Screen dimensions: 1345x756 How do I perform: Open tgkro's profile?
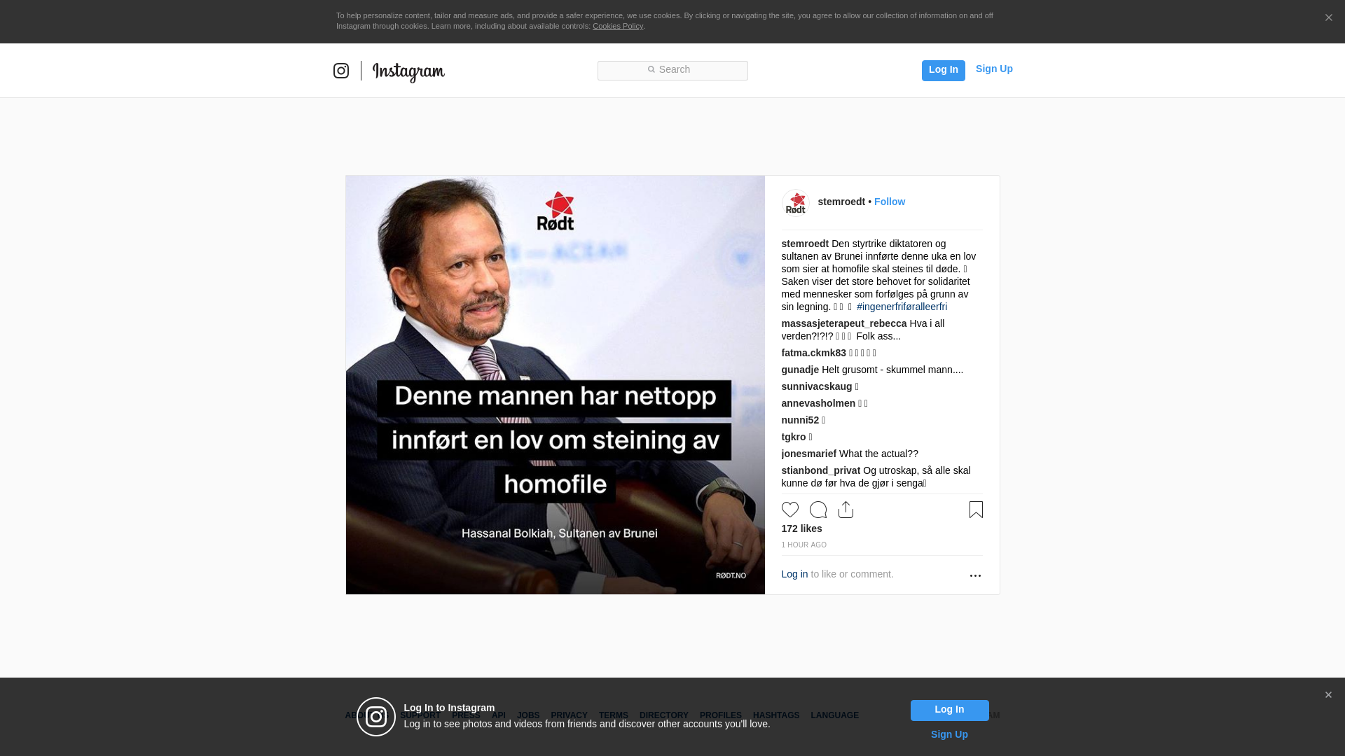coord(794,437)
